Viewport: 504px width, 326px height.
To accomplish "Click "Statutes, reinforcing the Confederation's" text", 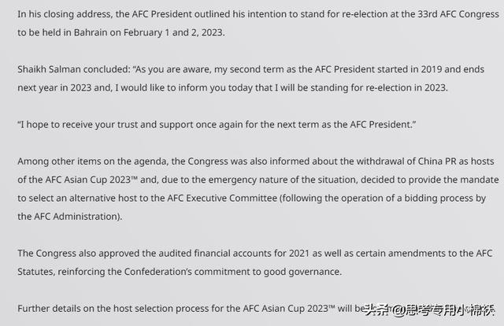I will click(110, 271).
